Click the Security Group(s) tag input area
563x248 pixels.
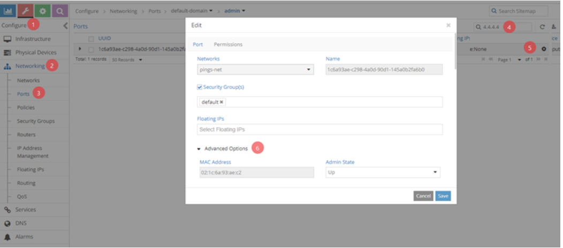click(x=320, y=102)
